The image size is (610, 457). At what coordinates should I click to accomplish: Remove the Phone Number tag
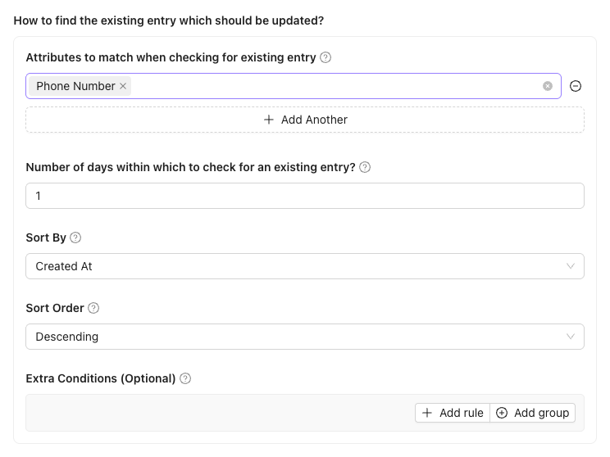(123, 86)
